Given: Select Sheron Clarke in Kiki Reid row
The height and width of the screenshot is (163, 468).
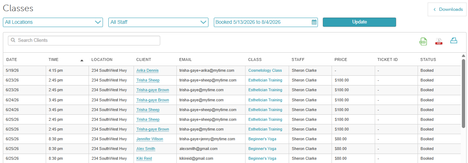Looking at the screenshot, I should tap(304, 159).
